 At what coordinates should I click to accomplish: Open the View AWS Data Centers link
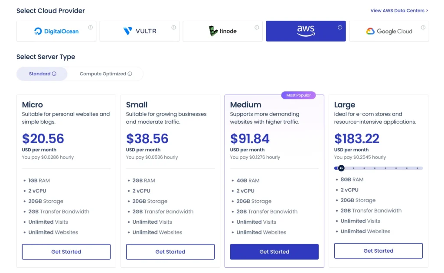[398, 10]
